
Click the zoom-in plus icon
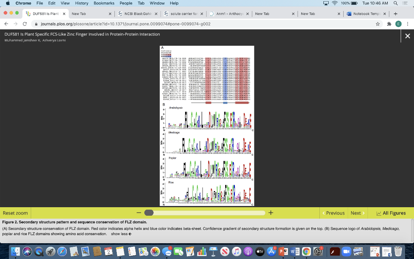pos(270,212)
